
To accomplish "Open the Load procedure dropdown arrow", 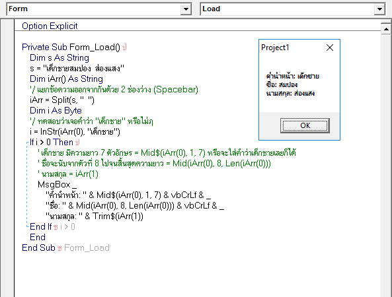I will (x=379, y=9).
